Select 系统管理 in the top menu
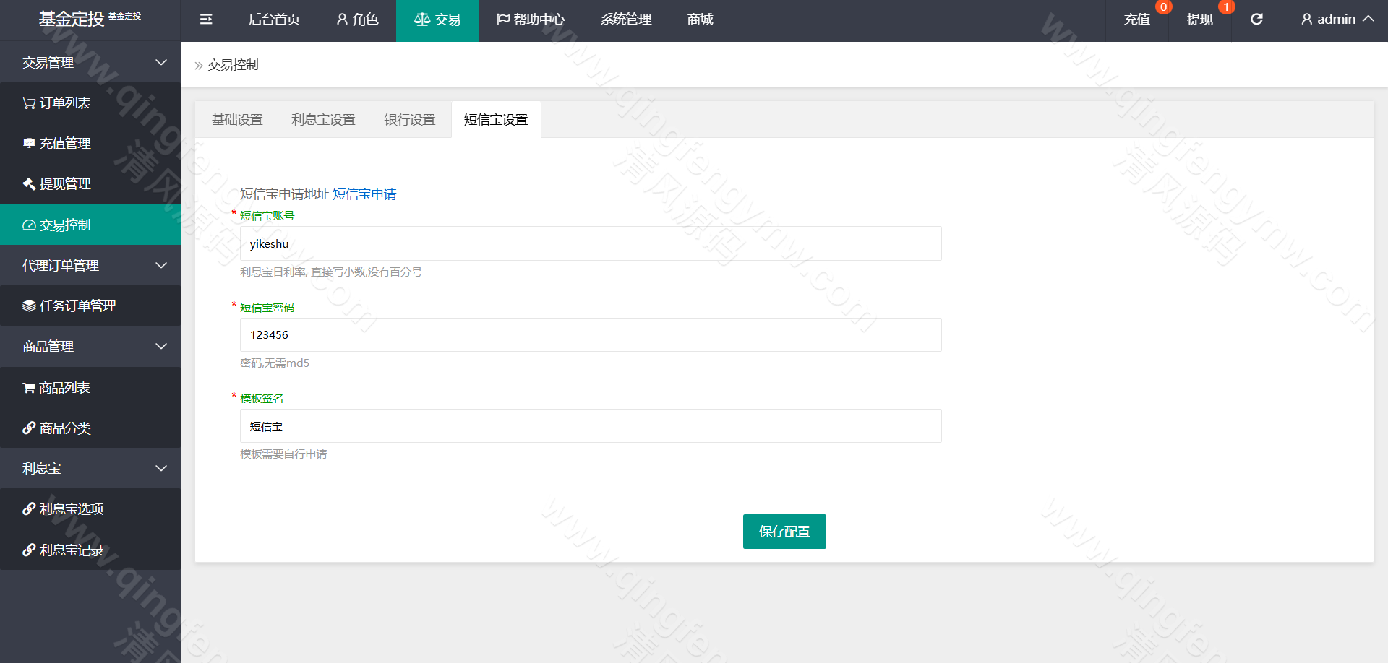The image size is (1388, 663). coord(625,19)
